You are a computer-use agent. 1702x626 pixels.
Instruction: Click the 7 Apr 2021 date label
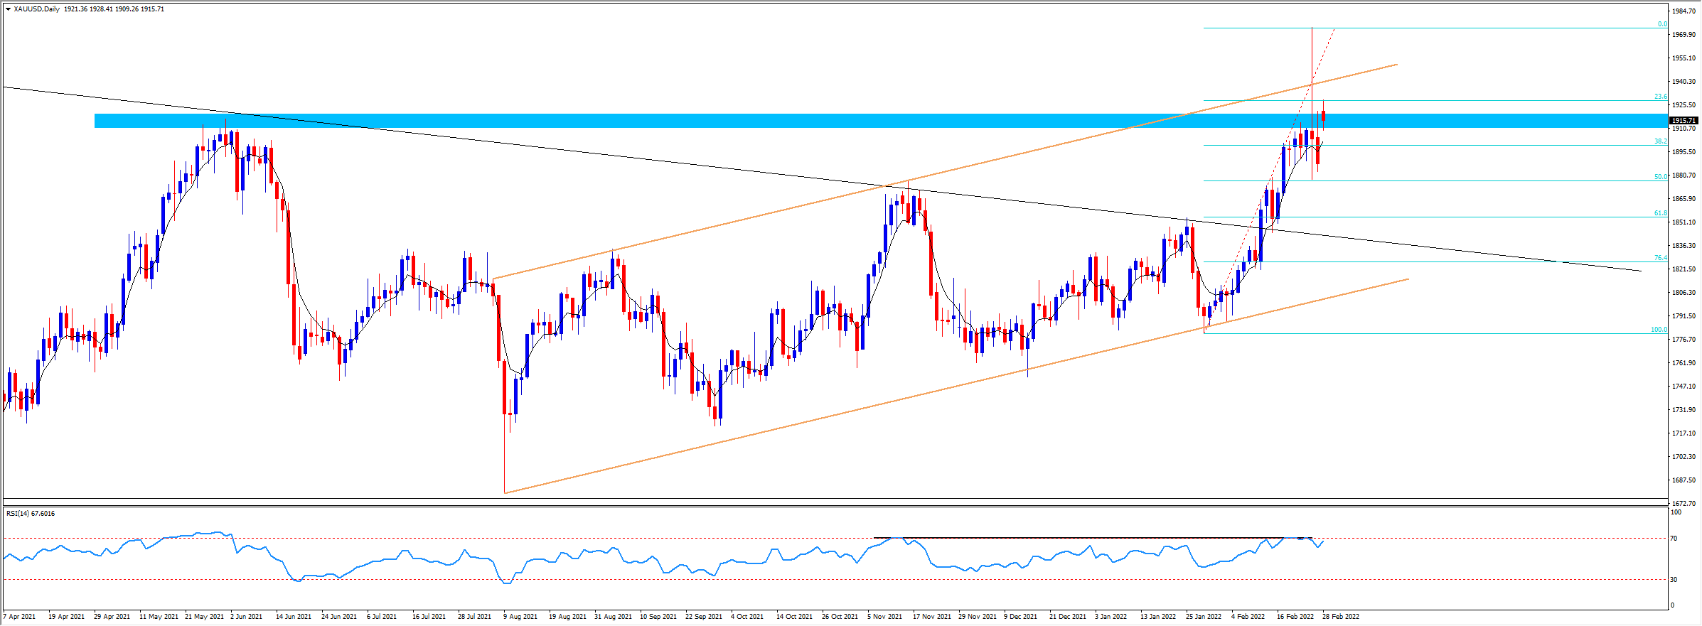(19, 617)
